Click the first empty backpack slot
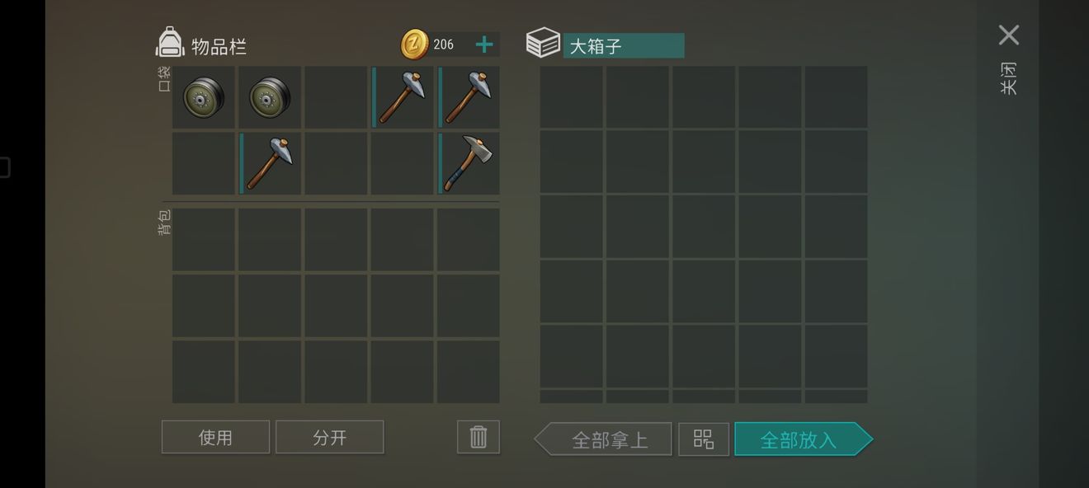Viewport: 1089px width, 488px height. [204, 240]
